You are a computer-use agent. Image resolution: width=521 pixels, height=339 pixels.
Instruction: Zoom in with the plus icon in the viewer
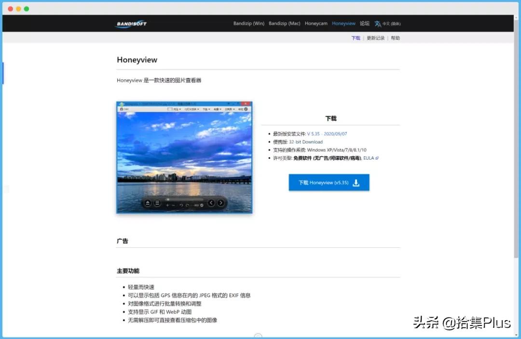tap(167, 205)
